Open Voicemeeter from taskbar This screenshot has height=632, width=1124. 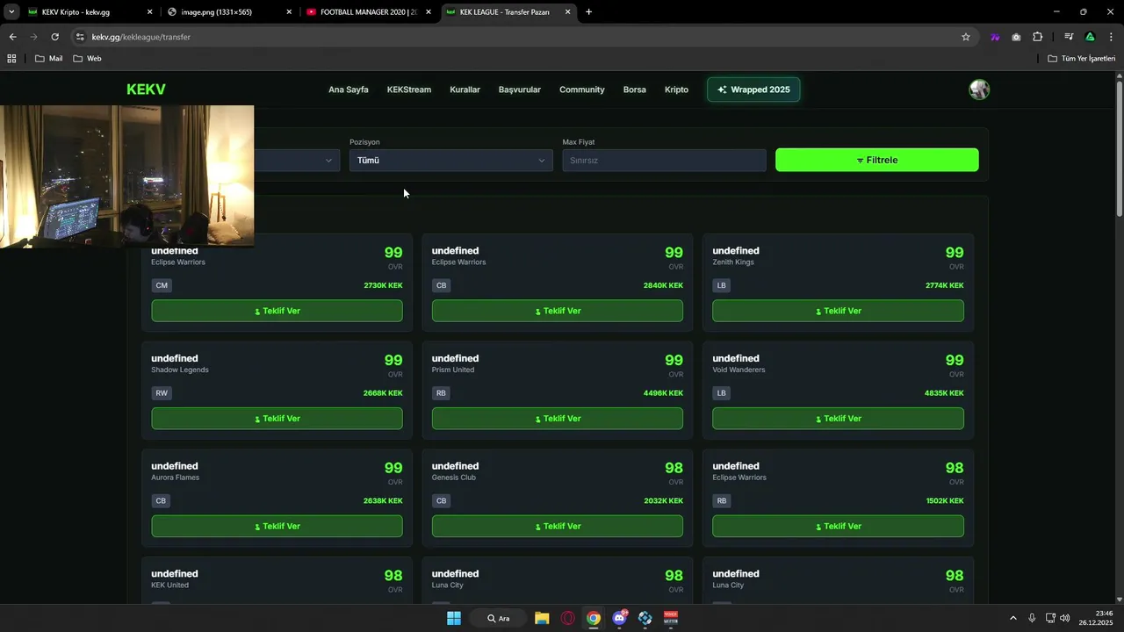[x=671, y=618]
